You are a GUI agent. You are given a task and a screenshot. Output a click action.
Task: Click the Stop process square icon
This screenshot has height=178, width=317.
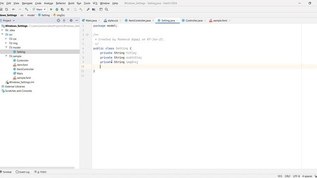(68, 9)
